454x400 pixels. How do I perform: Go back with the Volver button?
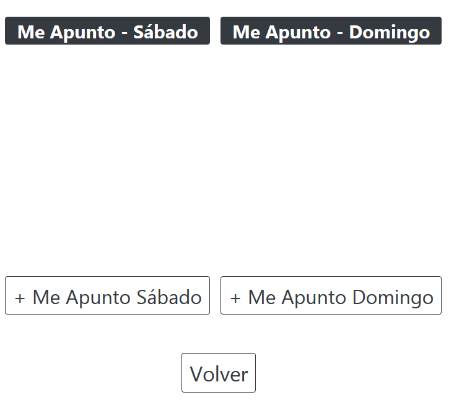pyautogui.click(x=219, y=373)
